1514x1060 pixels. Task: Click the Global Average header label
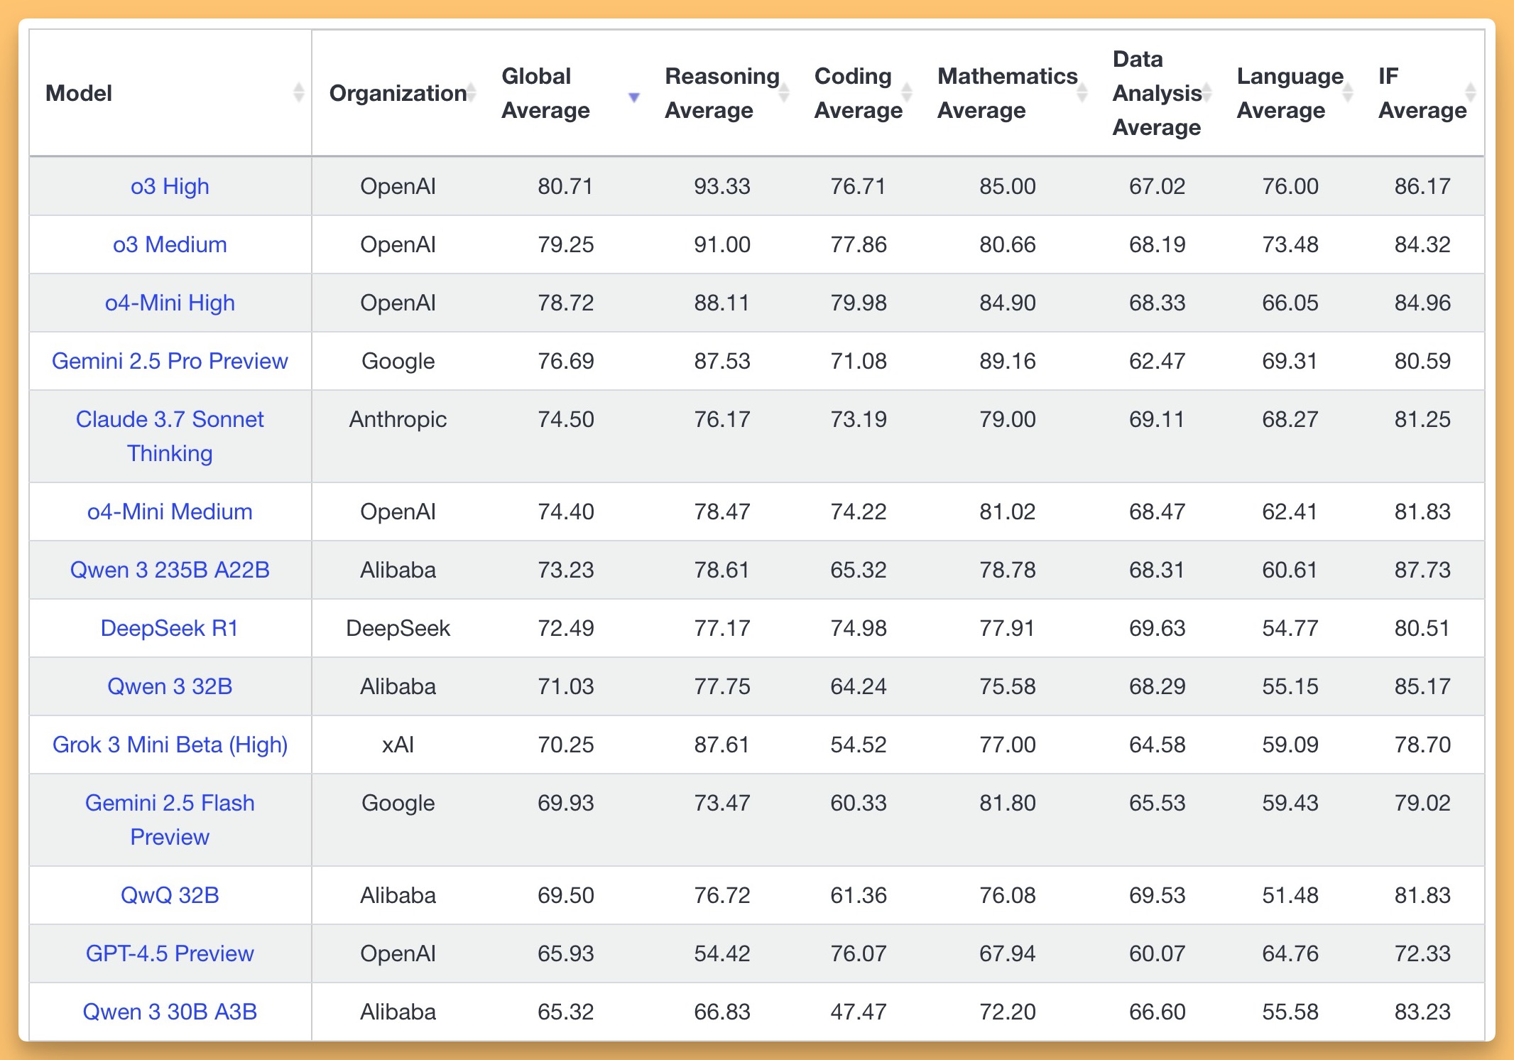point(545,93)
